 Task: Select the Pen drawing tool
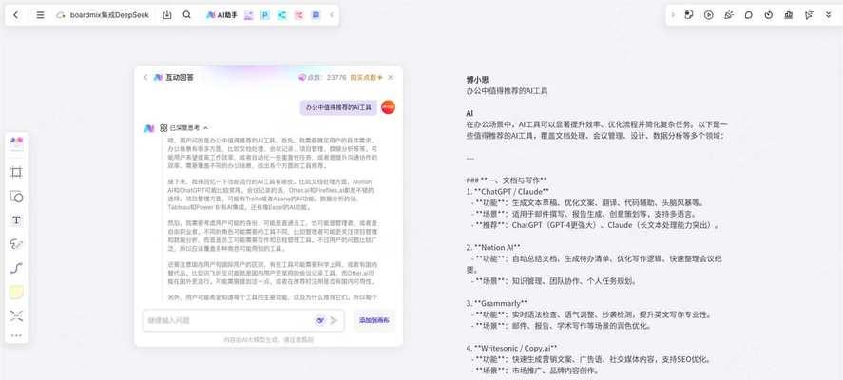click(x=17, y=244)
